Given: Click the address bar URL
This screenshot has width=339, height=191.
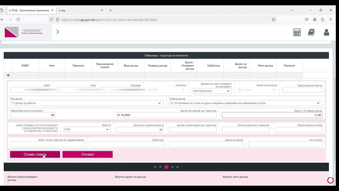Looking at the screenshot, I should tap(109, 20).
